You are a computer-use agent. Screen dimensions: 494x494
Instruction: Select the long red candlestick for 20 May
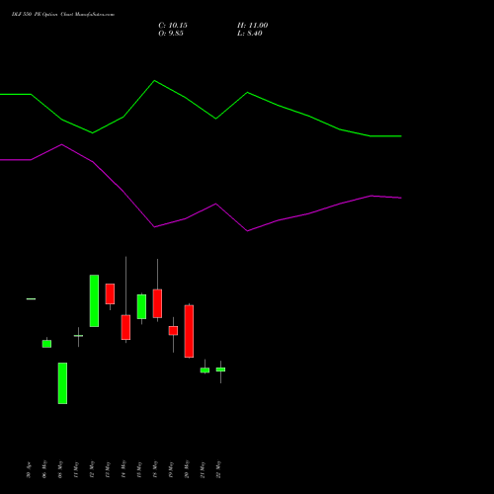189,331
